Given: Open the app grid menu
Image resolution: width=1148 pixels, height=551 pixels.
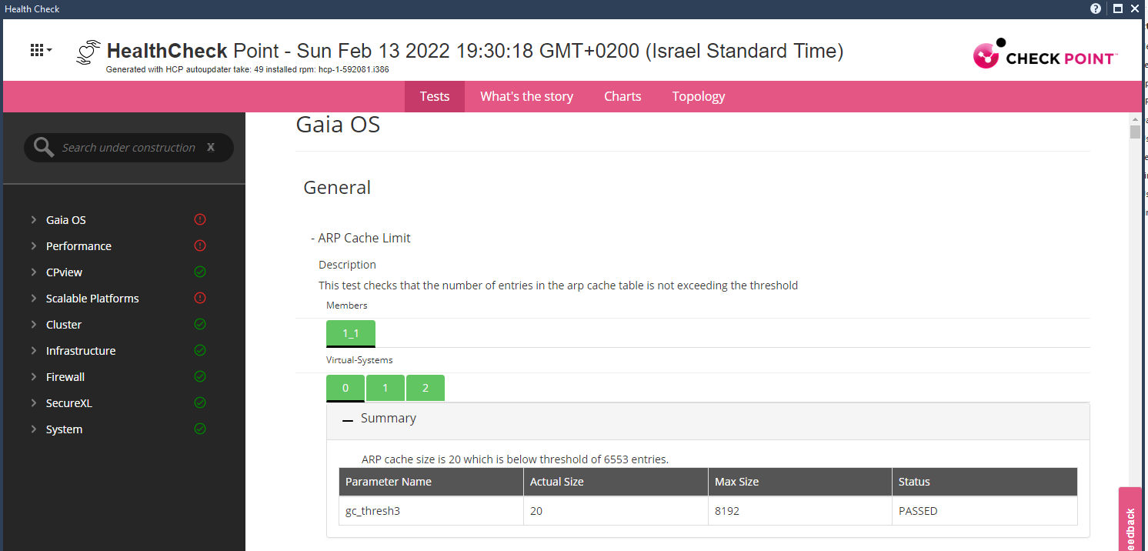Looking at the screenshot, I should 40,49.
